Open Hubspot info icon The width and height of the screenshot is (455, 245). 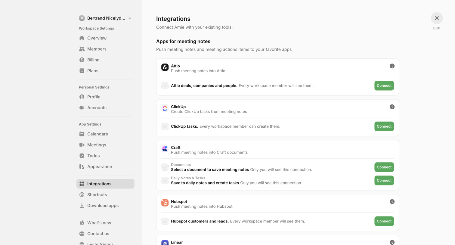click(392, 202)
